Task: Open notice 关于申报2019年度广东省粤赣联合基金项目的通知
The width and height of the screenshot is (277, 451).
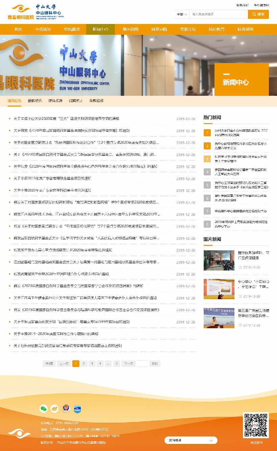Action: tap(52, 178)
